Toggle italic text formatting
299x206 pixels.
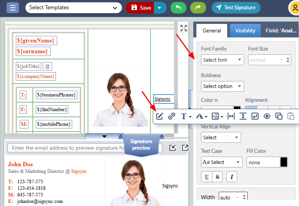pos(232,177)
